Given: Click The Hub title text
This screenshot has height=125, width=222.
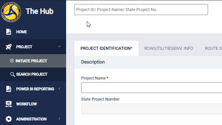Looking at the screenshot, I should pos(39,11).
